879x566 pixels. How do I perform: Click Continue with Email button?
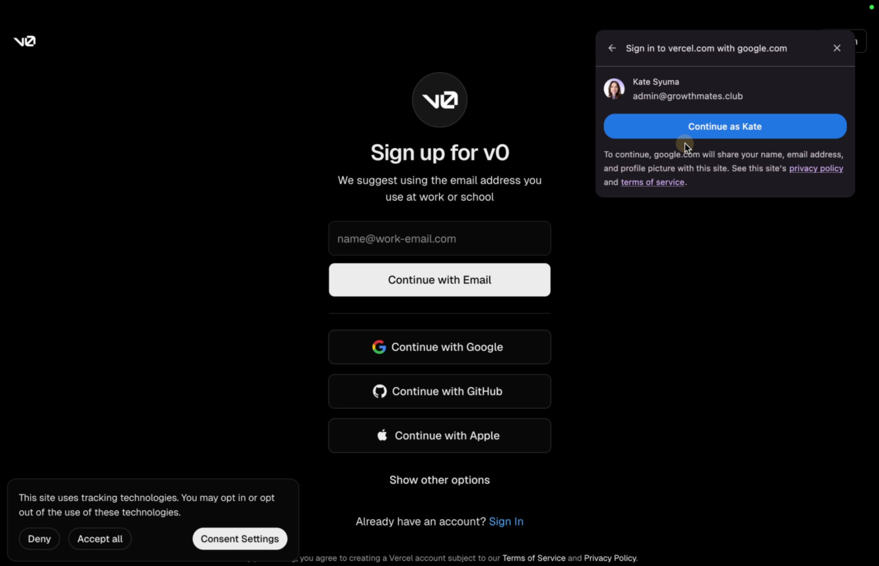pyautogui.click(x=439, y=280)
